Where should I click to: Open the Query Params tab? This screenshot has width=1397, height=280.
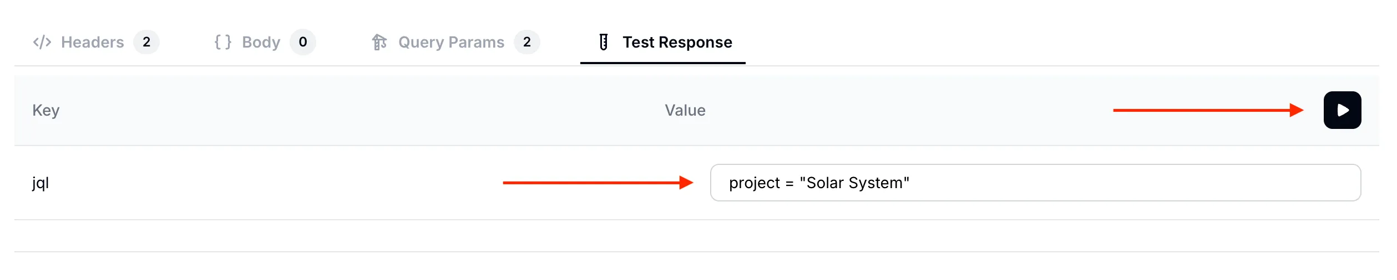pos(451,42)
